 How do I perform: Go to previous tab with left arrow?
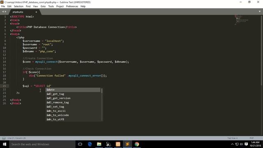click(3, 12)
